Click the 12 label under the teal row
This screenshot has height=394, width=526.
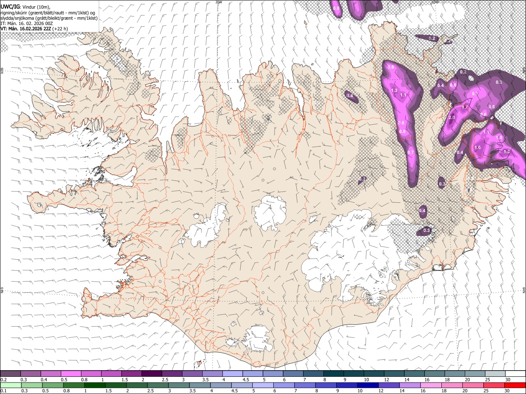coord(387,380)
